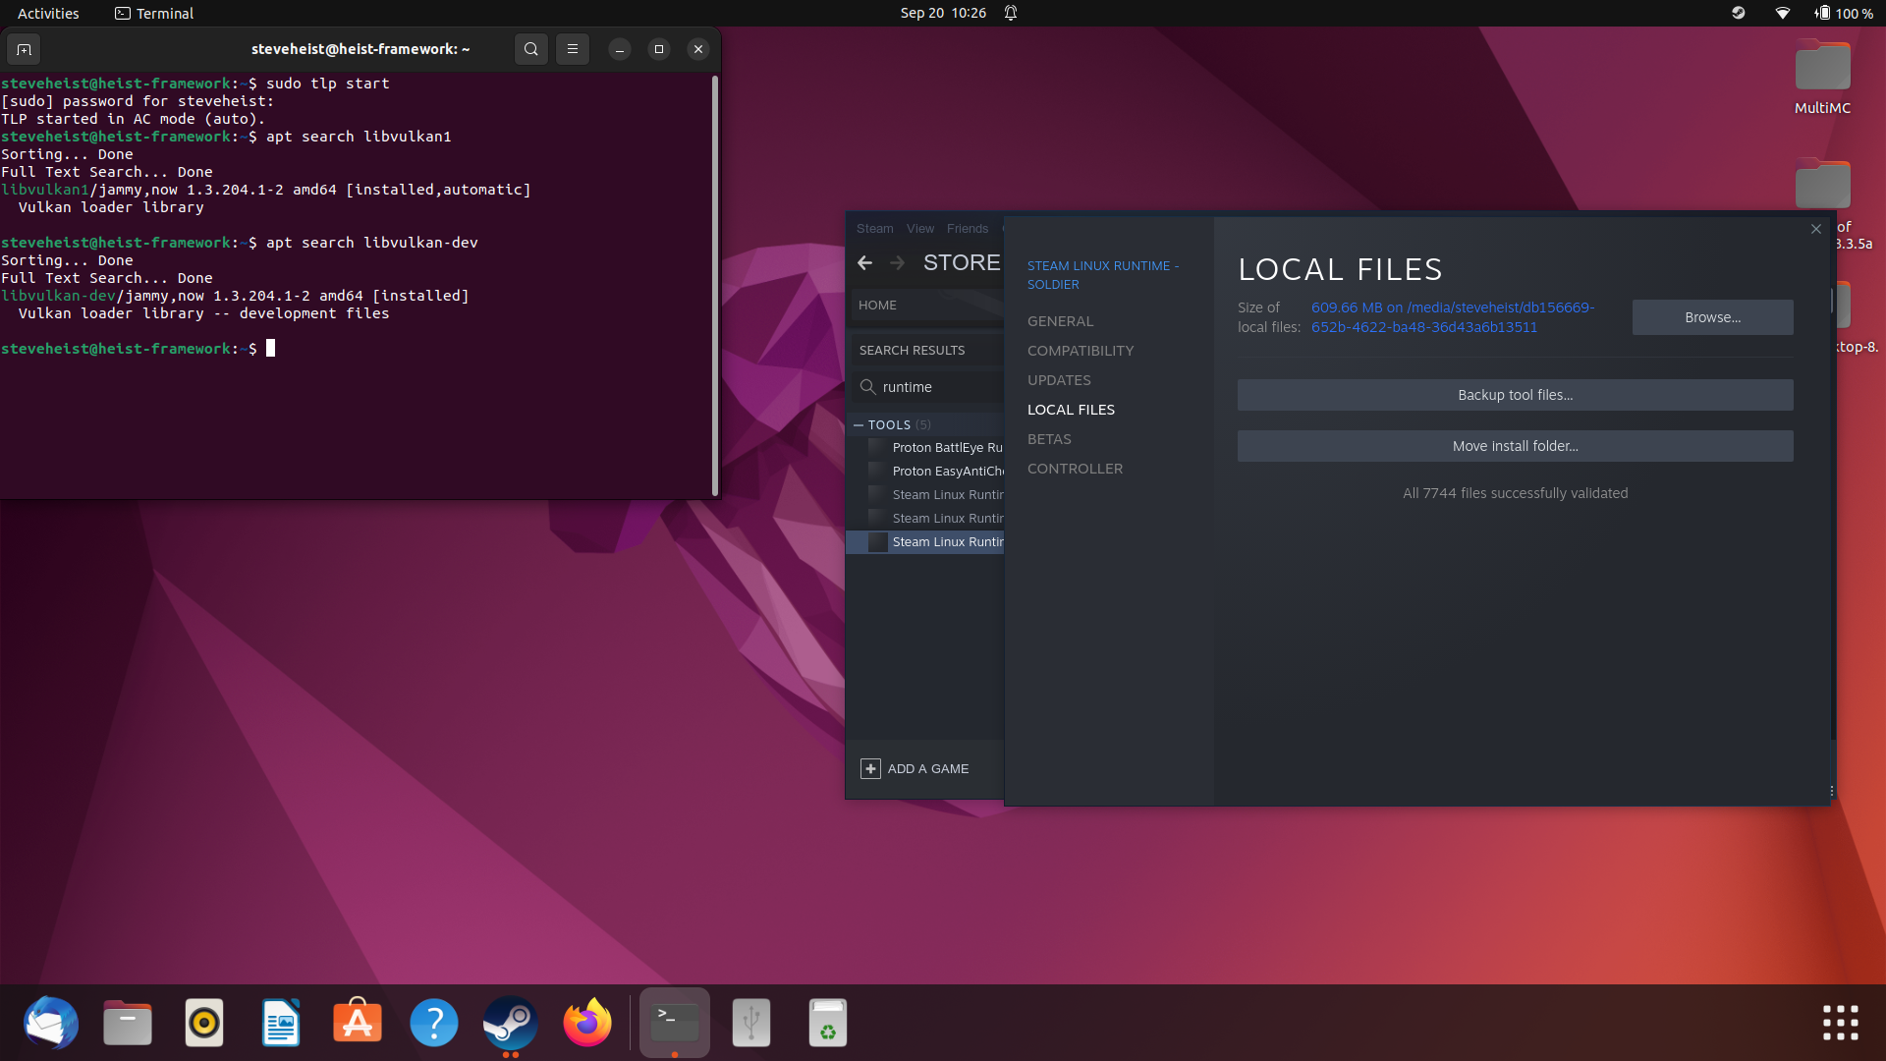Image resolution: width=1886 pixels, height=1061 pixels.
Task: Click the forward navigation arrow in Steam
Action: click(897, 262)
